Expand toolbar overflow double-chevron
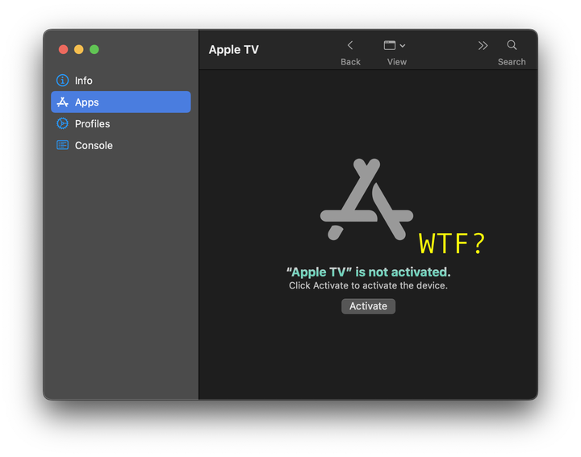This screenshot has width=581, height=457. [483, 45]
